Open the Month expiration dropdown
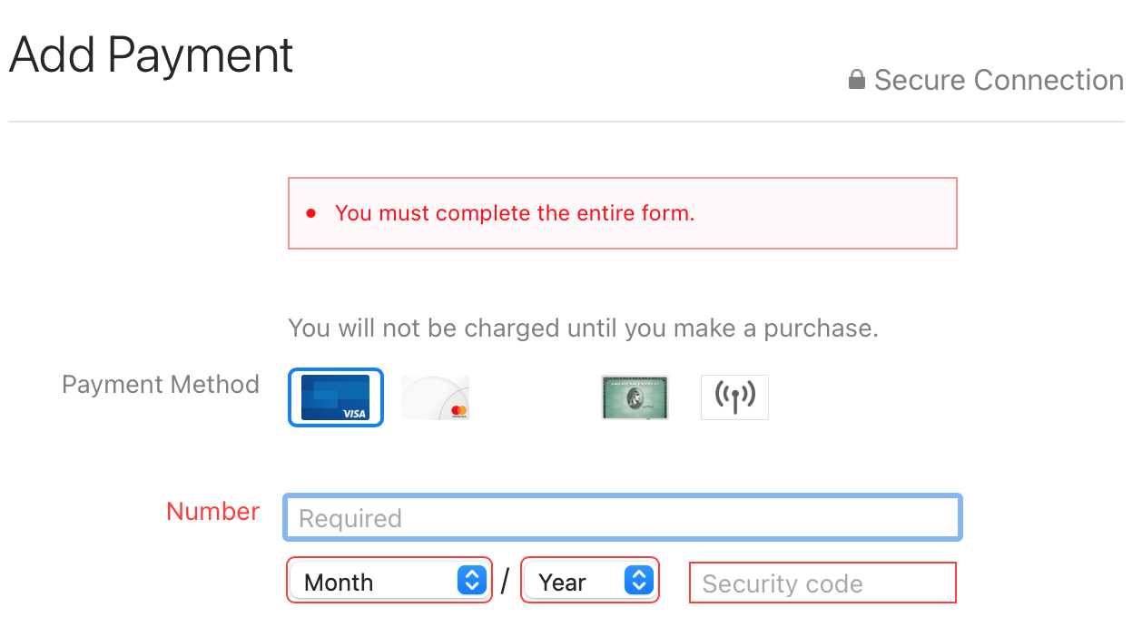Viewport: 1142px width, 637px height. pos(389,581)
